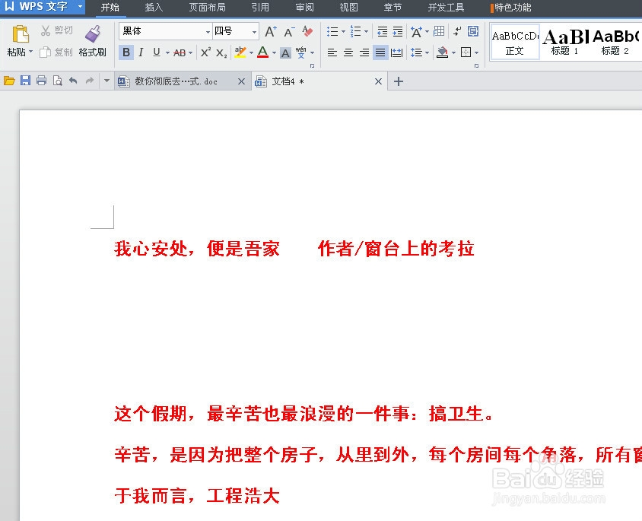Clear all text formatting
Viewport: 642px width, 521px height.
(x=307, y=33)
